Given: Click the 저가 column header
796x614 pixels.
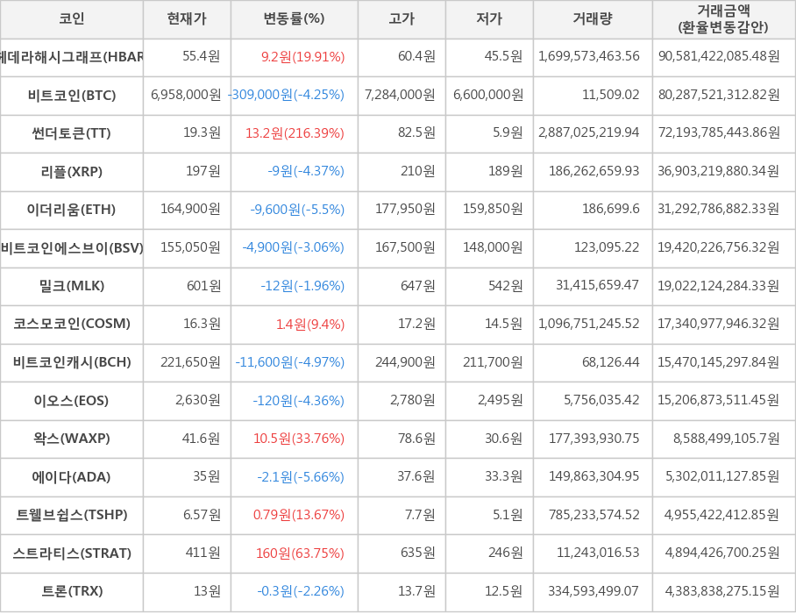Looking at the screenshot, I should 489,18.
